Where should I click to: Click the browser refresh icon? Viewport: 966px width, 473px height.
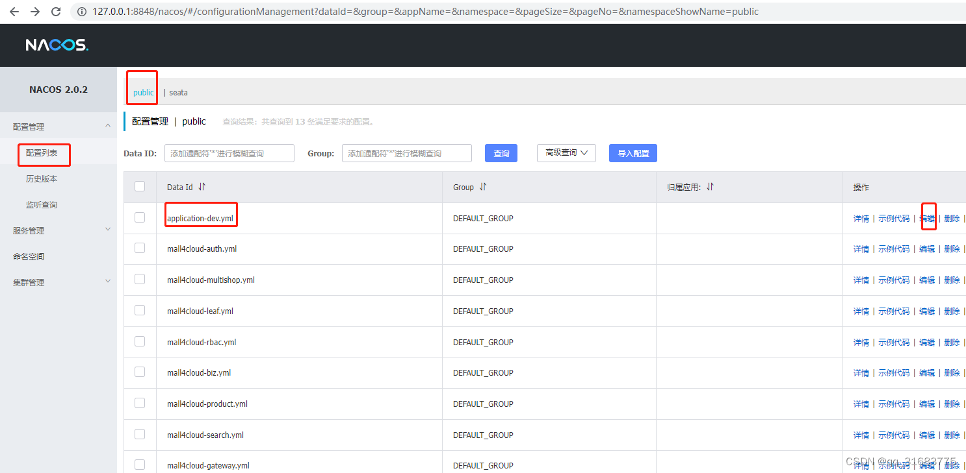56,11
